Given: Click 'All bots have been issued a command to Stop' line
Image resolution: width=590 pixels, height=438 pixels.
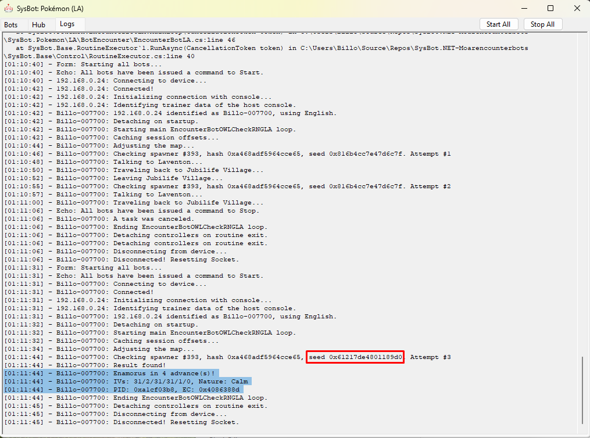Looking at the screenshot, I should click(x=132, y=210).
